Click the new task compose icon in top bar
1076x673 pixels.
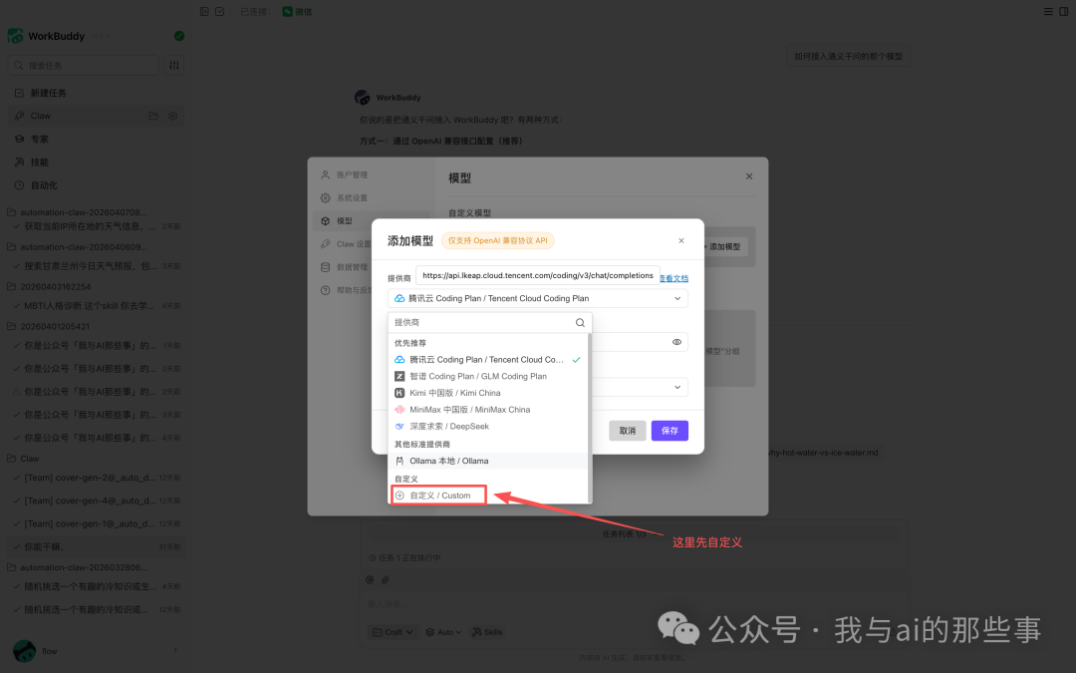[x=219, y=11]
